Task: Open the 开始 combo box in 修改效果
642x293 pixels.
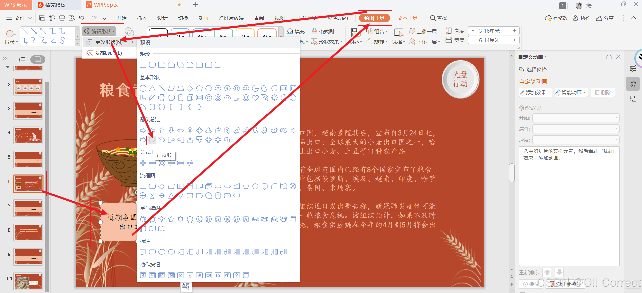Action: 576,118
